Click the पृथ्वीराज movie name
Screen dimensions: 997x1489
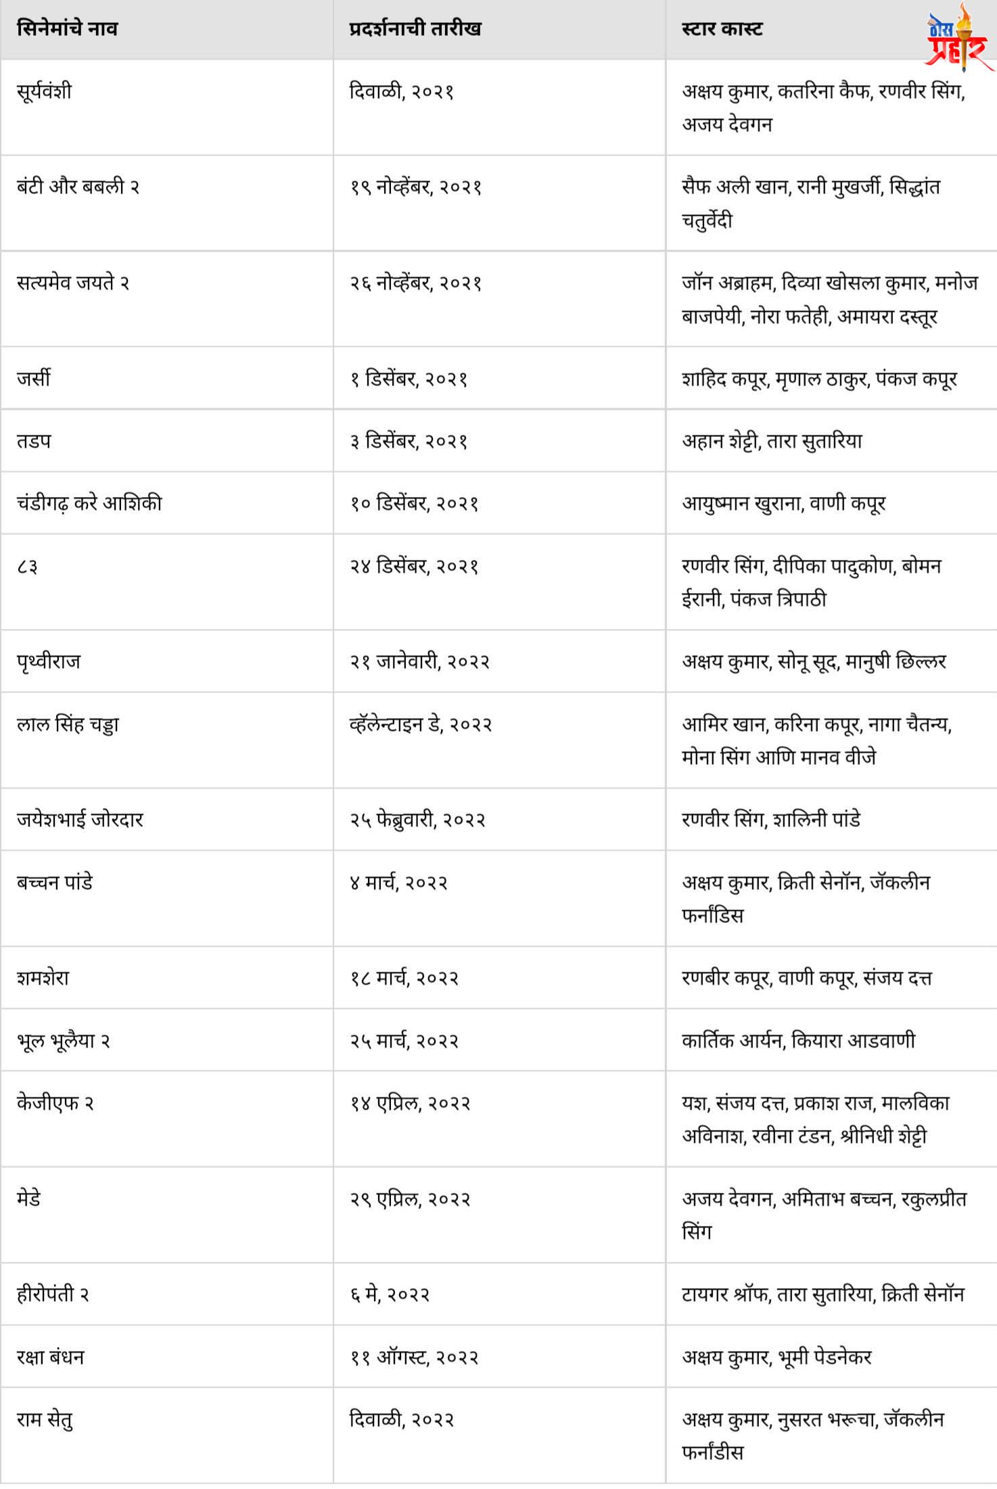49,661
